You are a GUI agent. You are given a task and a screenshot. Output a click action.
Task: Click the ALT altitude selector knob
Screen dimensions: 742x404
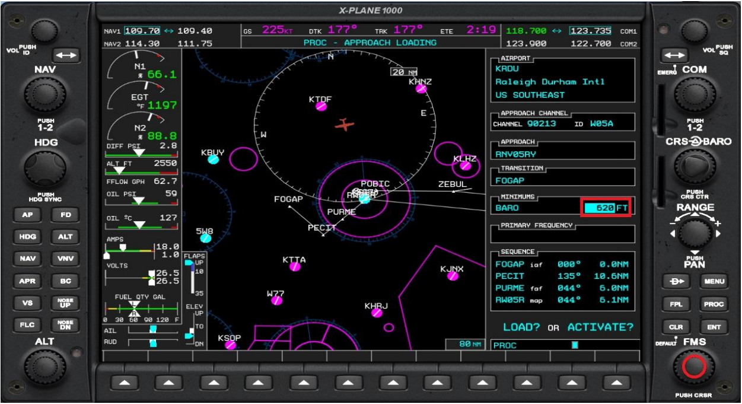[45, 368]
